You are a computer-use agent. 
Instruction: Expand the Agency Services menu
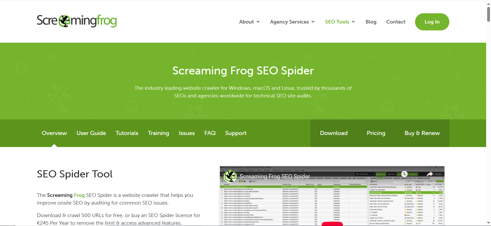pos(292,22)
